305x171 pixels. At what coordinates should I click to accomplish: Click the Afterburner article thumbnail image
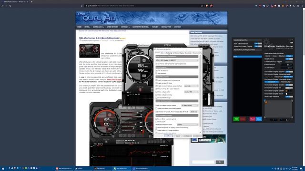pos(90,51)
